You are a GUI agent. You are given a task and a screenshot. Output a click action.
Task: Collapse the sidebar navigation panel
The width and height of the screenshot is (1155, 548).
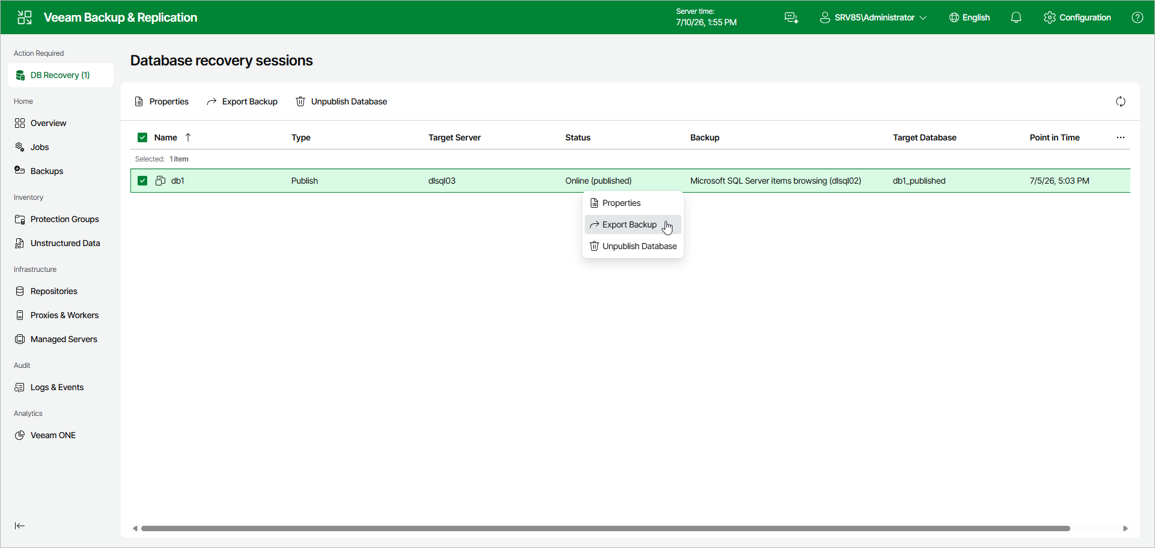[20, 526]
